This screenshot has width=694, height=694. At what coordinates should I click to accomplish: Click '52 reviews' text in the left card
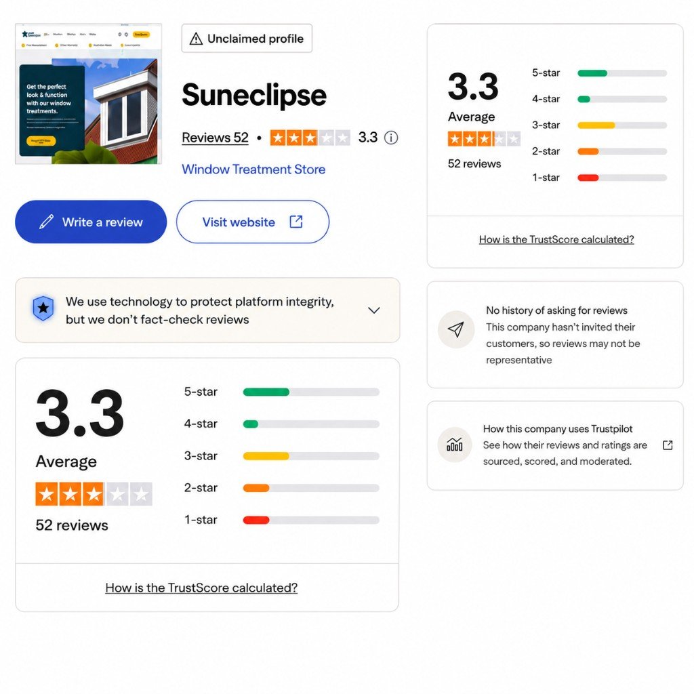pyautogui.click(x=72, y=525)
